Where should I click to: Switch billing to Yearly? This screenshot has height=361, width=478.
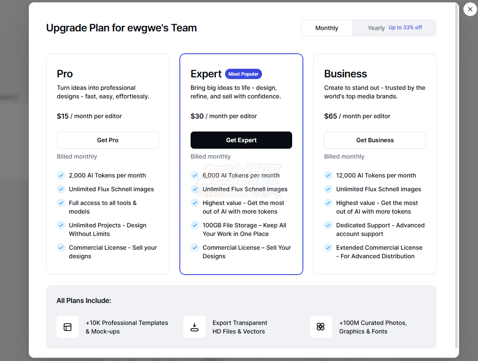376,28
